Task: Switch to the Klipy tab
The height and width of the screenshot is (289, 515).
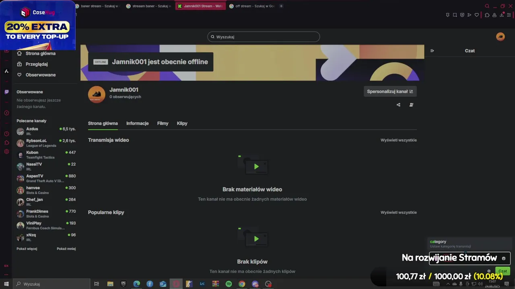Action: [182, 123]
